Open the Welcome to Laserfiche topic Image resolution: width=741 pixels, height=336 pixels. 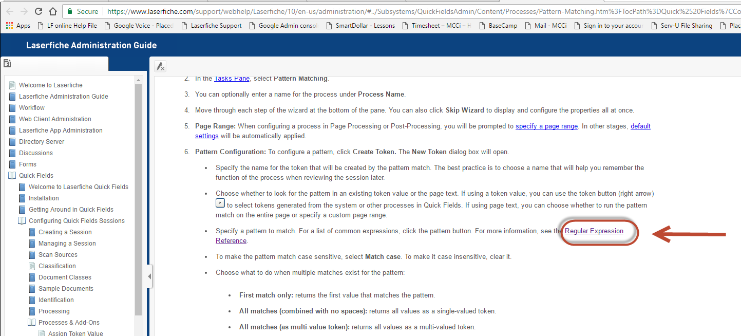tap(51, 85)
